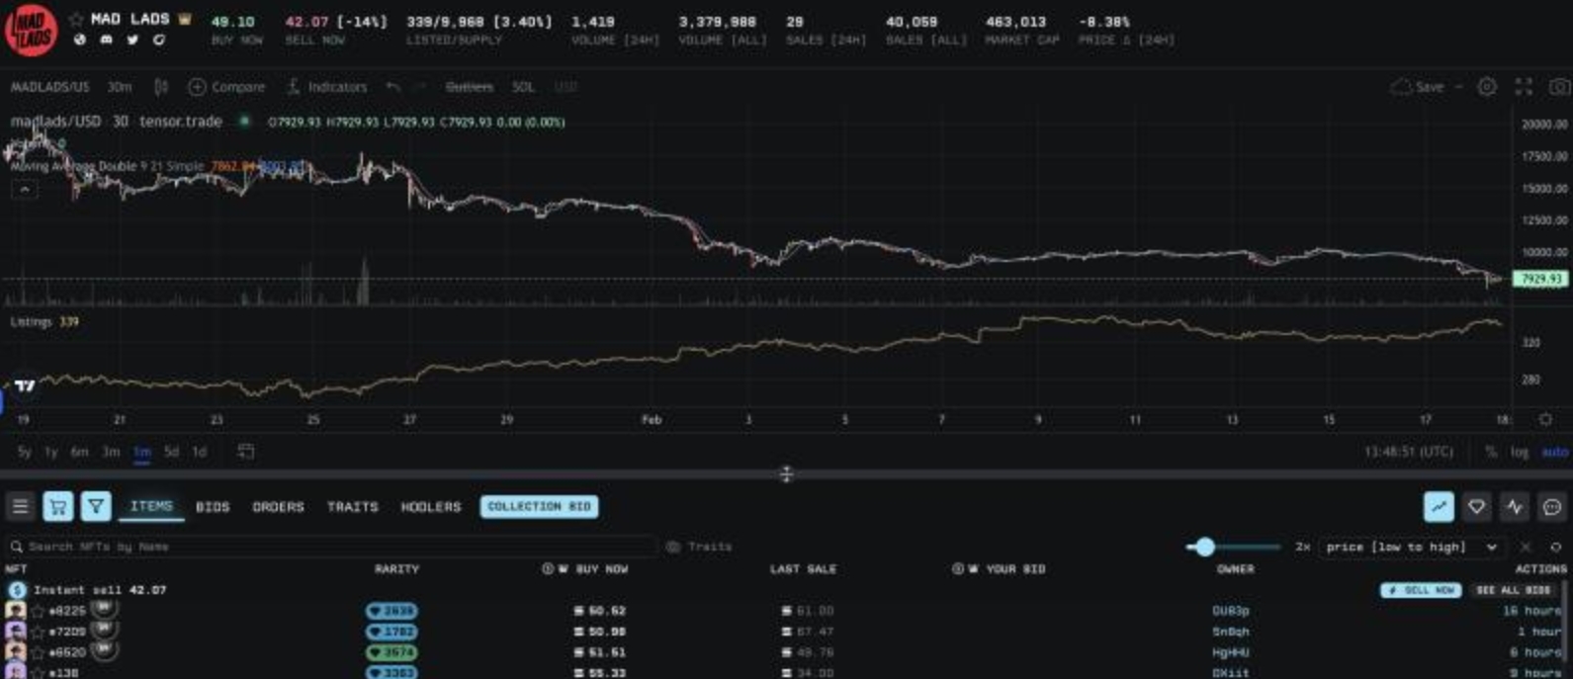Switch to the ORDERS tab
1573x679 pixels.
point(278,507)
